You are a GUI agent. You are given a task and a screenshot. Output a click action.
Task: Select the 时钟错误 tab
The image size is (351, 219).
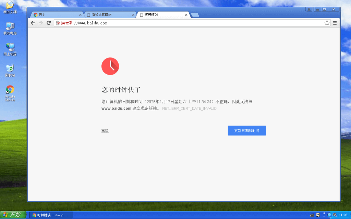click(163, 14)
